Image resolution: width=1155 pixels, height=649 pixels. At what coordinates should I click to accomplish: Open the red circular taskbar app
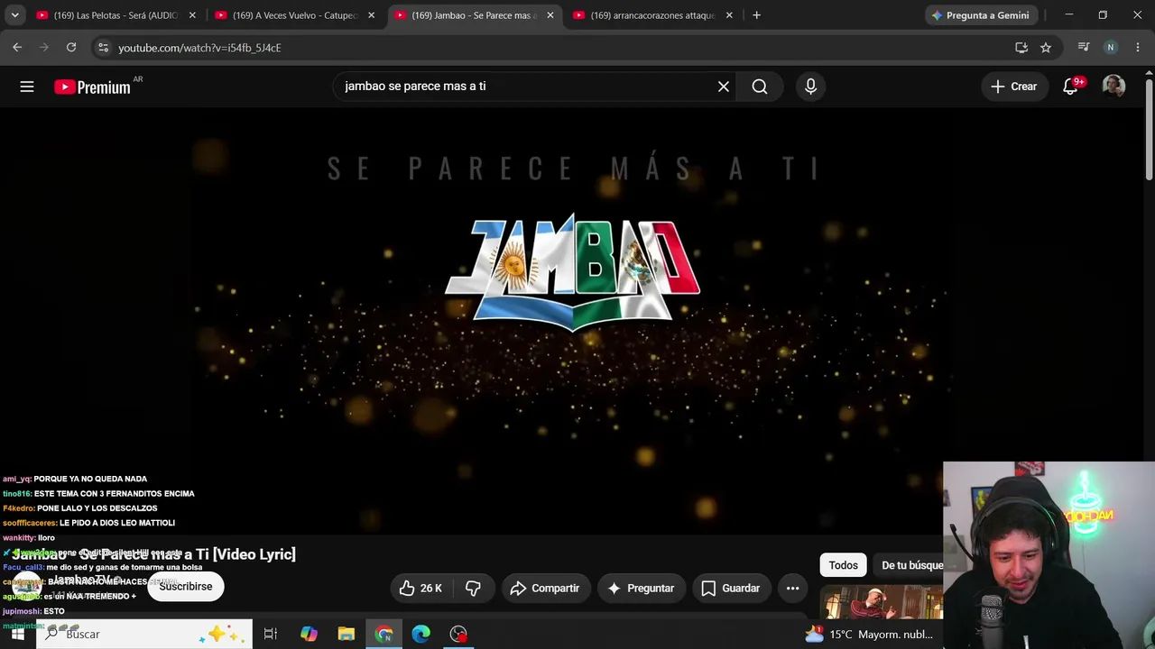pos(458,635)
